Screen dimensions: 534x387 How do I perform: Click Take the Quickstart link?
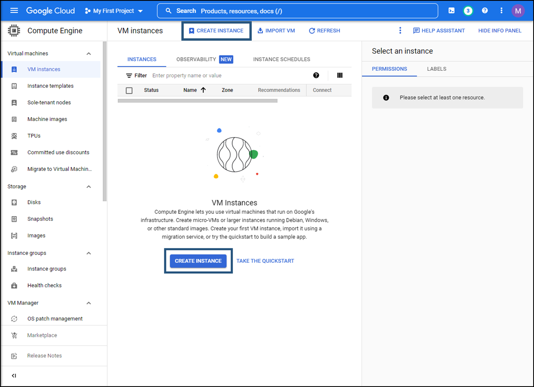(x=265, y=261)
